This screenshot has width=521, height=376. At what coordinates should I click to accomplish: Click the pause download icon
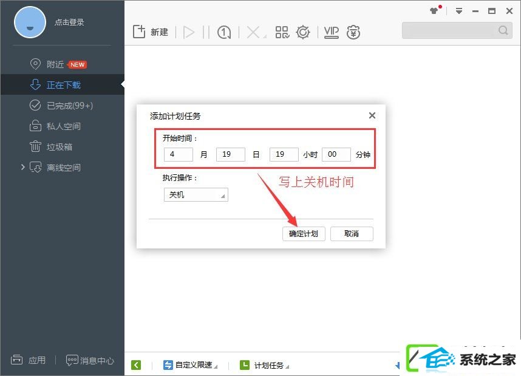pos(206,32)
